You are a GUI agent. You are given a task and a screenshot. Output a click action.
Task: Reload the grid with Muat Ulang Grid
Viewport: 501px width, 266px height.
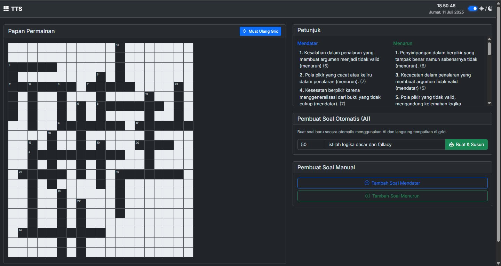click(260, 31)
